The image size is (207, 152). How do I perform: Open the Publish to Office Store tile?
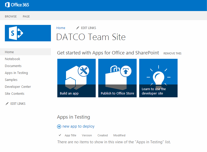point(117,78)
